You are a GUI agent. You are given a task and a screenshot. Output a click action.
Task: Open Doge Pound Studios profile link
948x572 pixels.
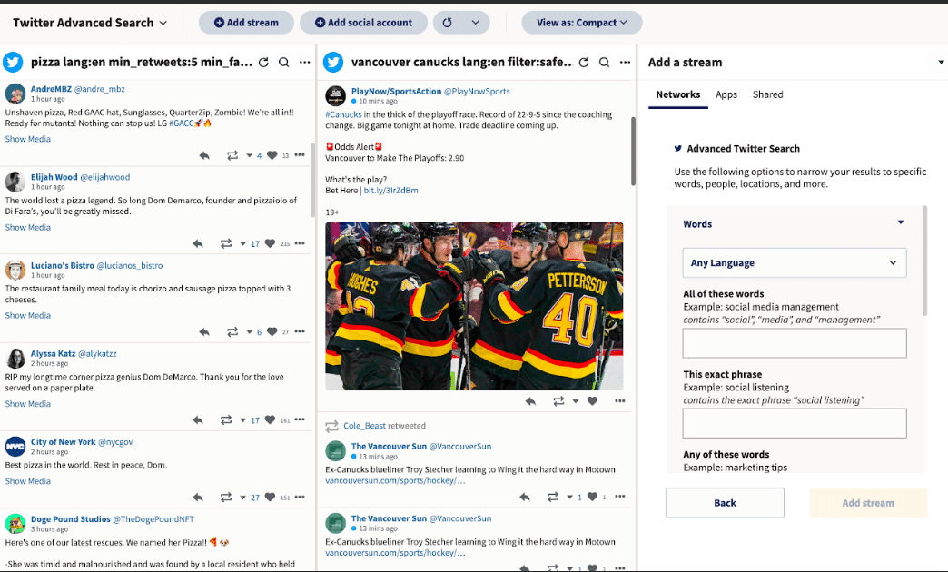(71, 519)
